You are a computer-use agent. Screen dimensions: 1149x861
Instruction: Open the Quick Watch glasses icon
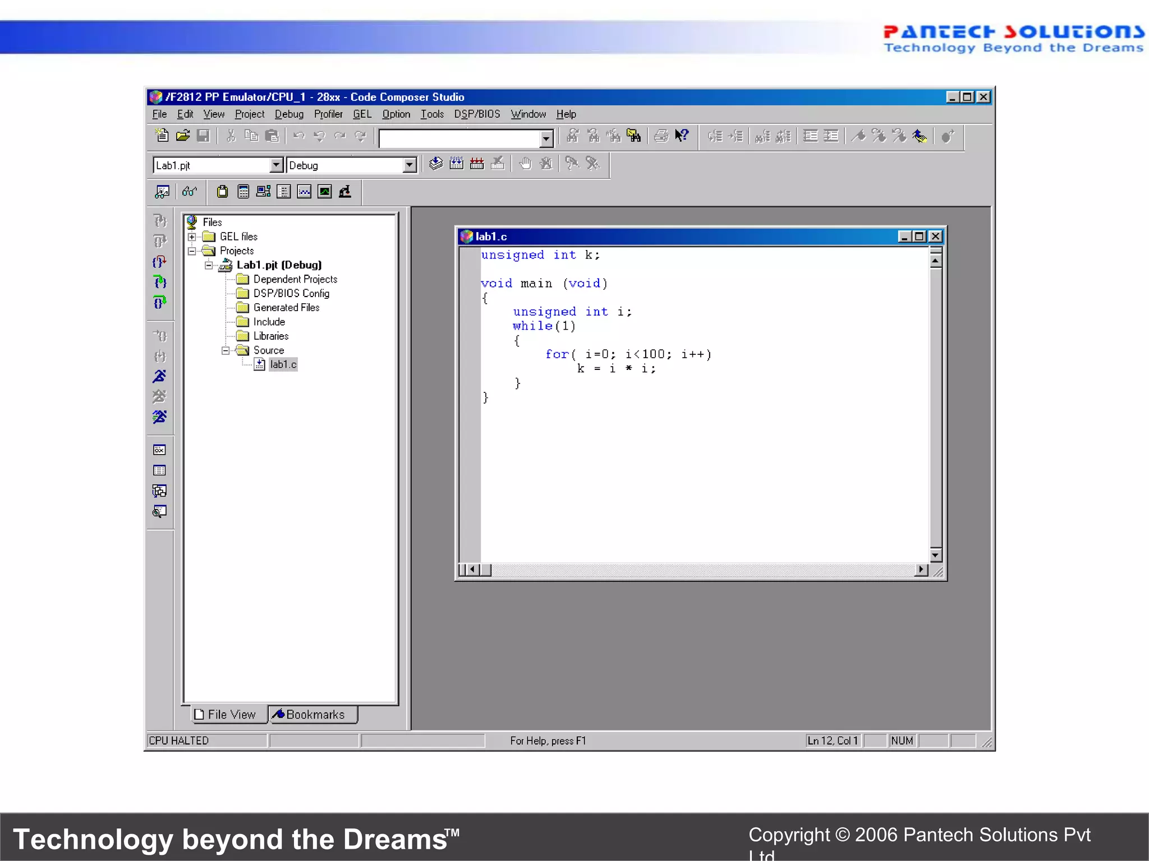click(x=190, y=192)
